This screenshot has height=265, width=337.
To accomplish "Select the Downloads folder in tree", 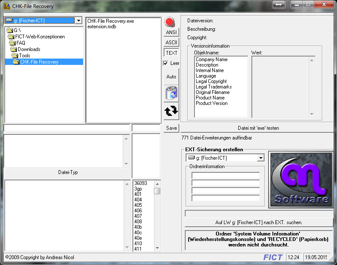I will tap(29, 49).
